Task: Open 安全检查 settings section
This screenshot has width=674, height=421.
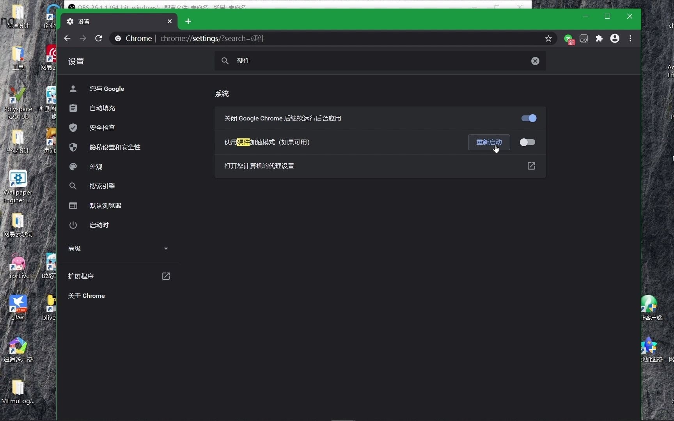Action: 118,127
